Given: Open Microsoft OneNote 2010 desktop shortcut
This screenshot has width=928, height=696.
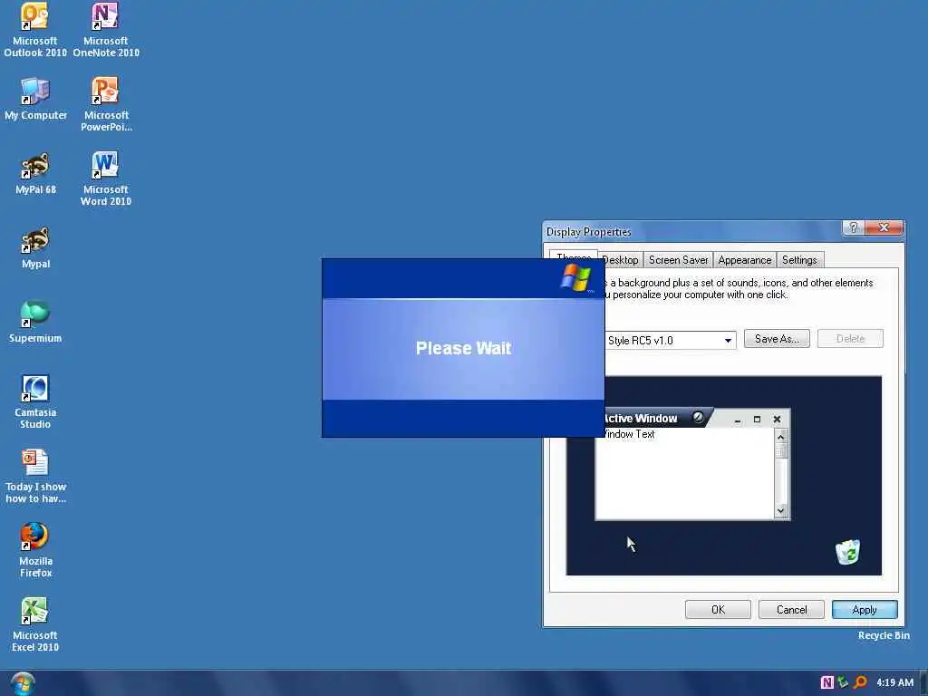Looking at the screenshot, I should 106,30.
